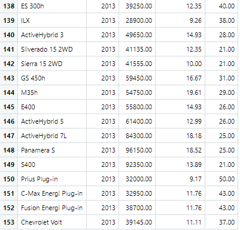Click the Silverado 15 2WD cell

tap(52, 49)
